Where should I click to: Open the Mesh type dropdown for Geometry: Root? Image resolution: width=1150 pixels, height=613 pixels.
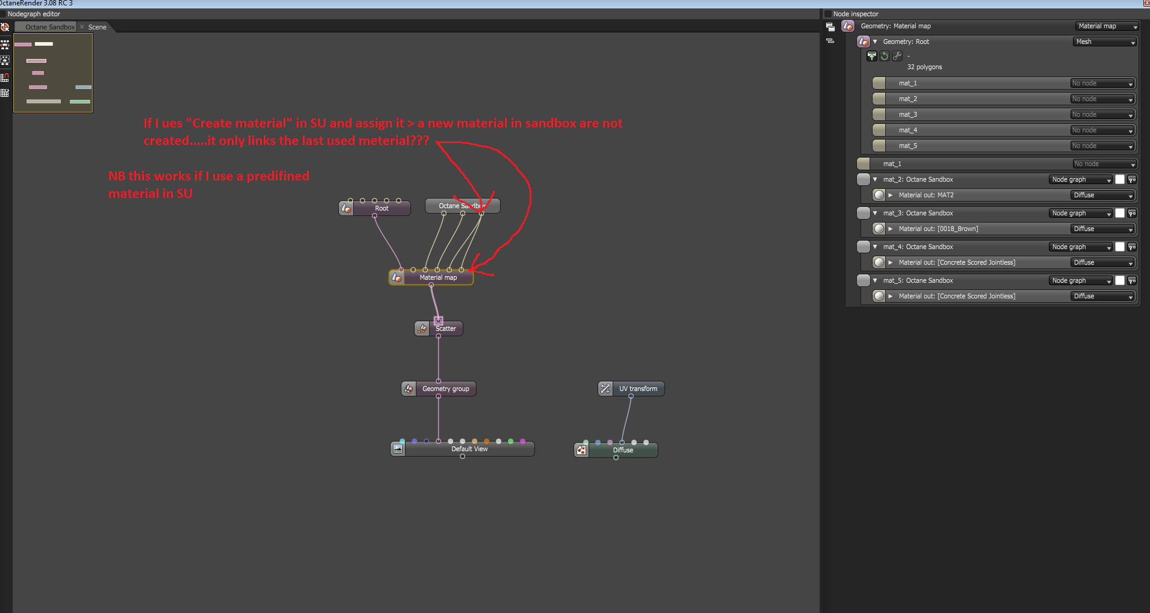click(1105, 42)
